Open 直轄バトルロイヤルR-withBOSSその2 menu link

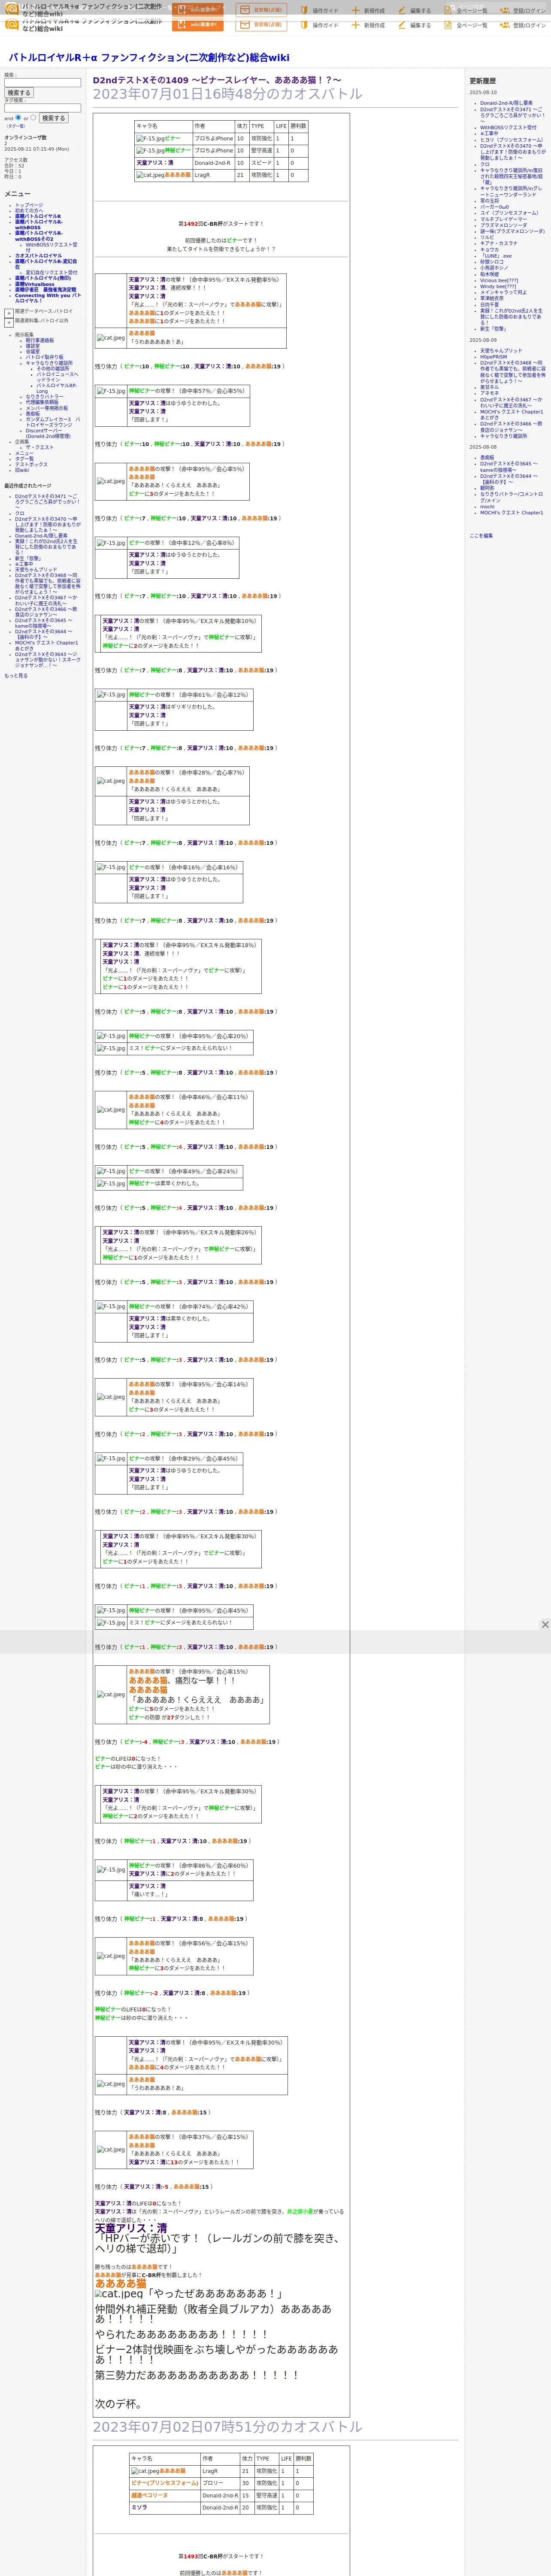[x=38, y=236]
